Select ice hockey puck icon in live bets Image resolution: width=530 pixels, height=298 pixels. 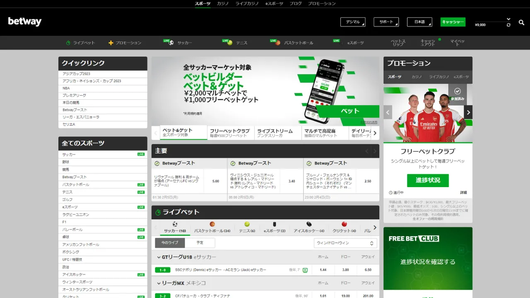(309, 224)
